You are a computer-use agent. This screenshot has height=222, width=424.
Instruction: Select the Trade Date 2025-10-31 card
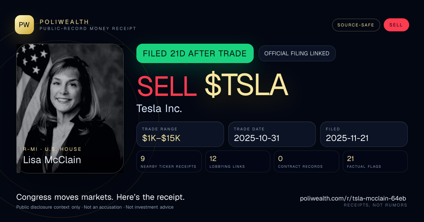point(272,134)
